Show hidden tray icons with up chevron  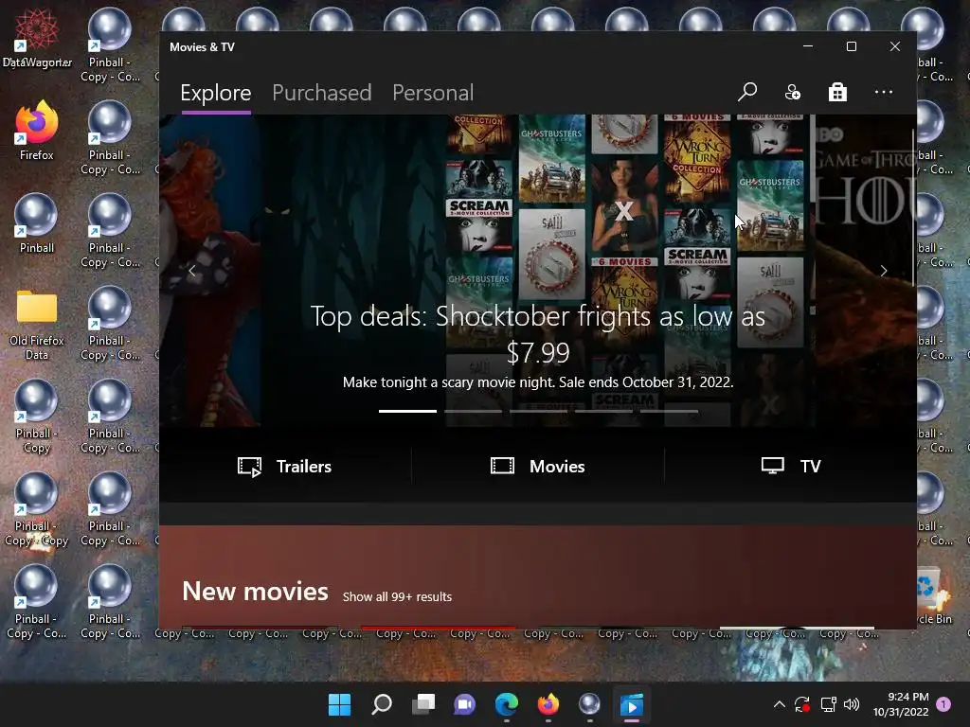(x=780, y=704)
